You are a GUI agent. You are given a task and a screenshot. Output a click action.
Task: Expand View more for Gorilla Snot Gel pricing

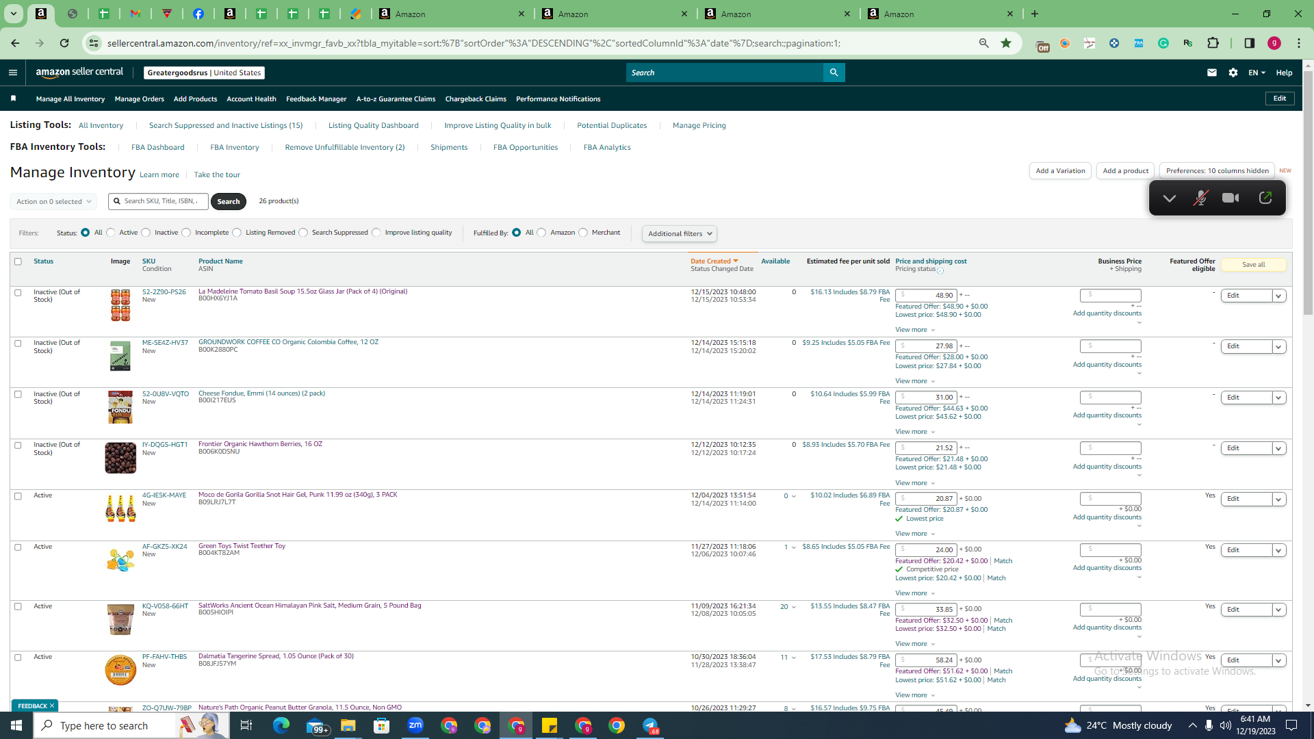[915, 534]
